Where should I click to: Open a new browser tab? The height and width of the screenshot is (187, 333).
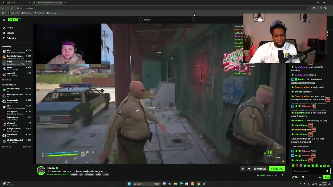[x=65, y=3]
